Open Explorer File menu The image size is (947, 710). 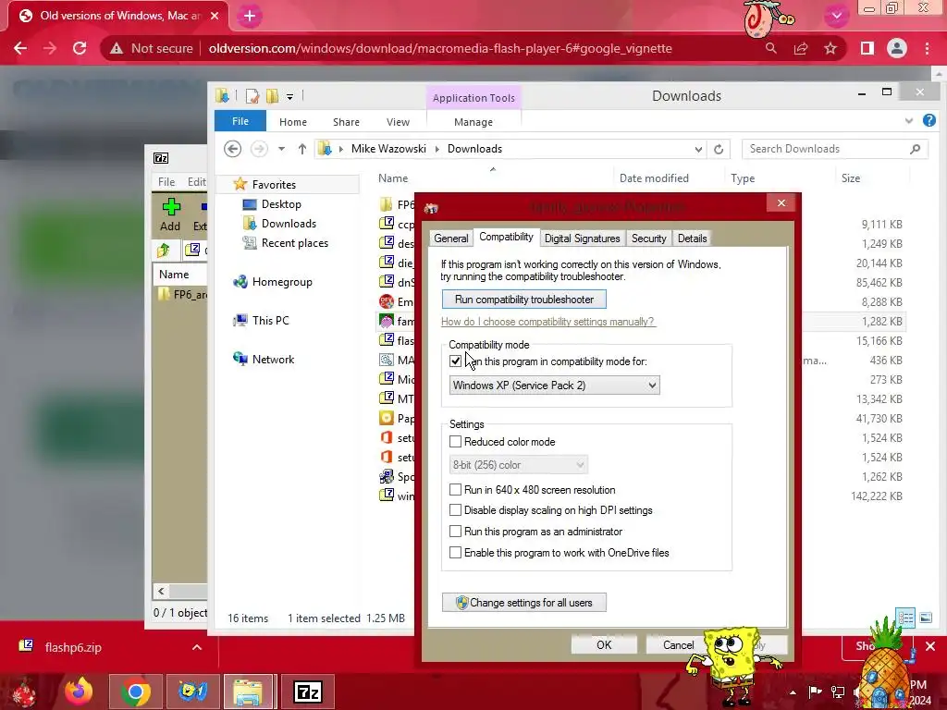(x=240, y=121)
